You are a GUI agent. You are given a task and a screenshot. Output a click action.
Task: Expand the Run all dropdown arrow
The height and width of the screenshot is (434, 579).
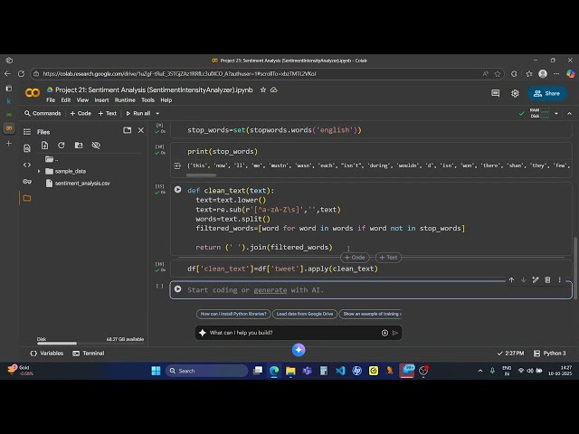(x=157, y=114)
